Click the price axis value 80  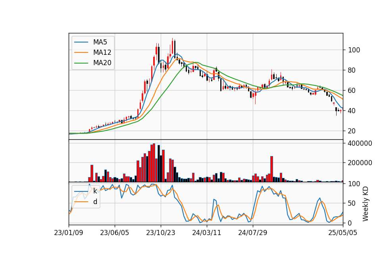point(352,70)
